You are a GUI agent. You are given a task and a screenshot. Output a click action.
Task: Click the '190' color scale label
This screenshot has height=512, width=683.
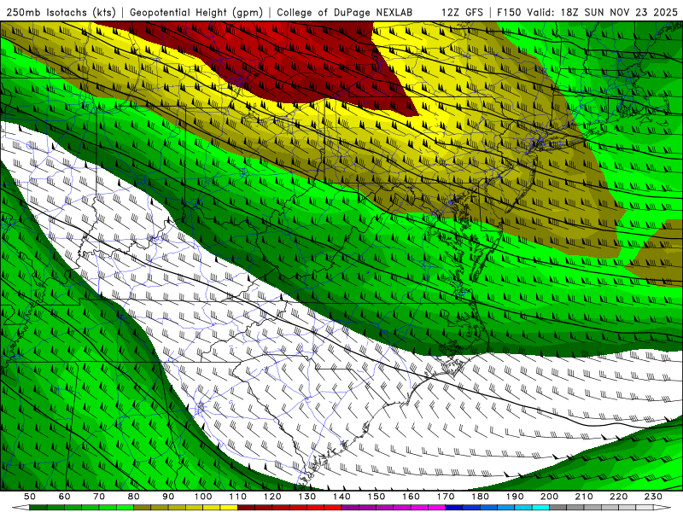click(x=515, y=497)
